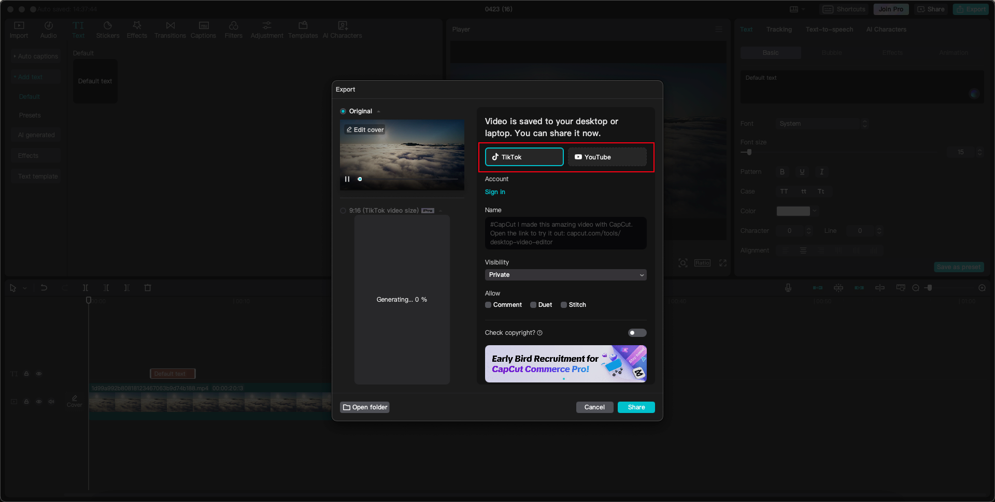Open the Filters panel

coord(234,29)
